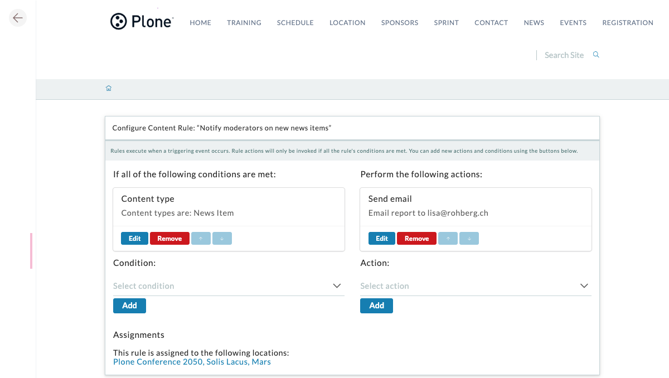Focus the Search Site field
The image size is (669, 378).
(564, 55)
